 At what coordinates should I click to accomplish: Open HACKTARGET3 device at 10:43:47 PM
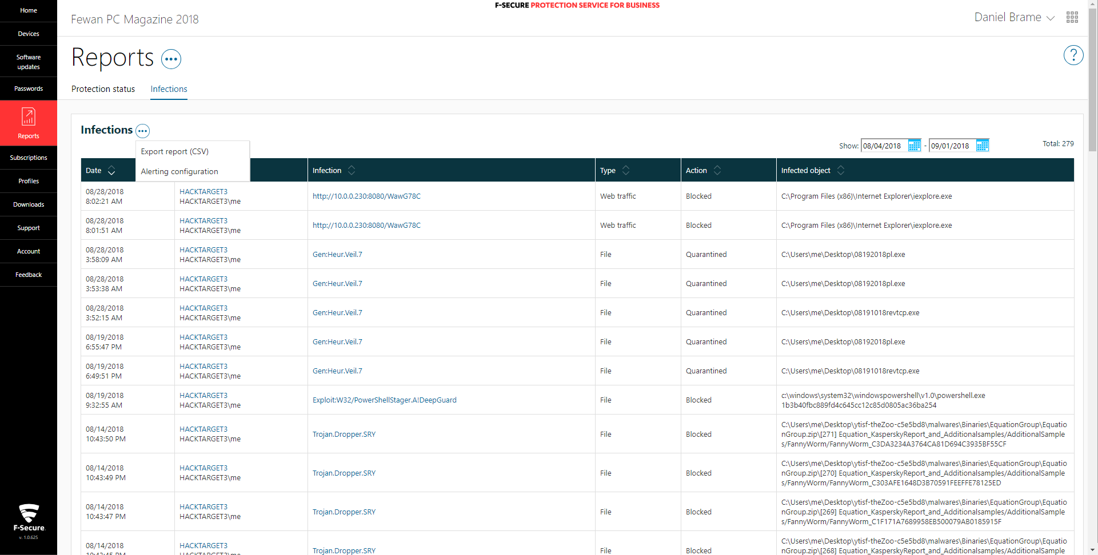(x=203, y=506)
